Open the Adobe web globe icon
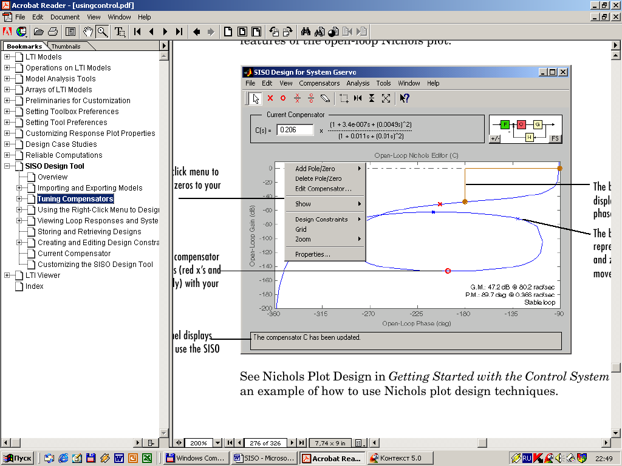This screenshot has width=622, height=466. (21, 32)
